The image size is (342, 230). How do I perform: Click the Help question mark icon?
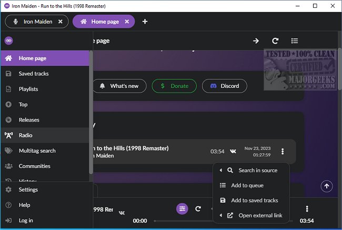coord(8,205)
